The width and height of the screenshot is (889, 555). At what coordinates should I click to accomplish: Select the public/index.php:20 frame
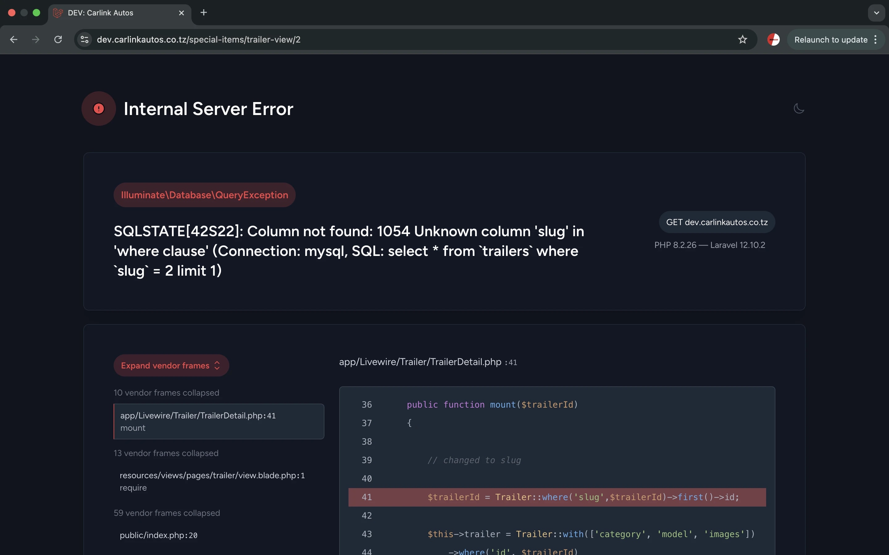click(159, 535)
